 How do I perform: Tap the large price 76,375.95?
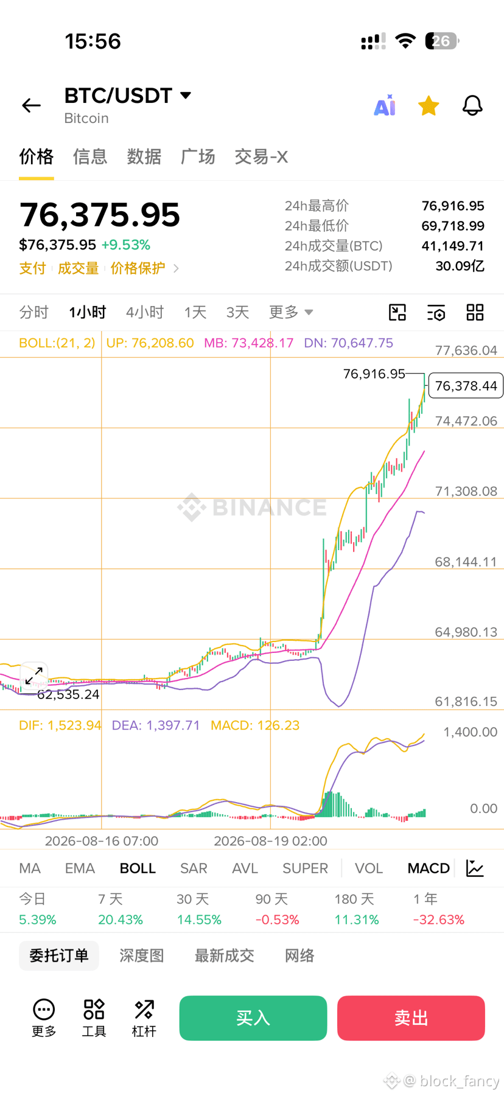100,215
